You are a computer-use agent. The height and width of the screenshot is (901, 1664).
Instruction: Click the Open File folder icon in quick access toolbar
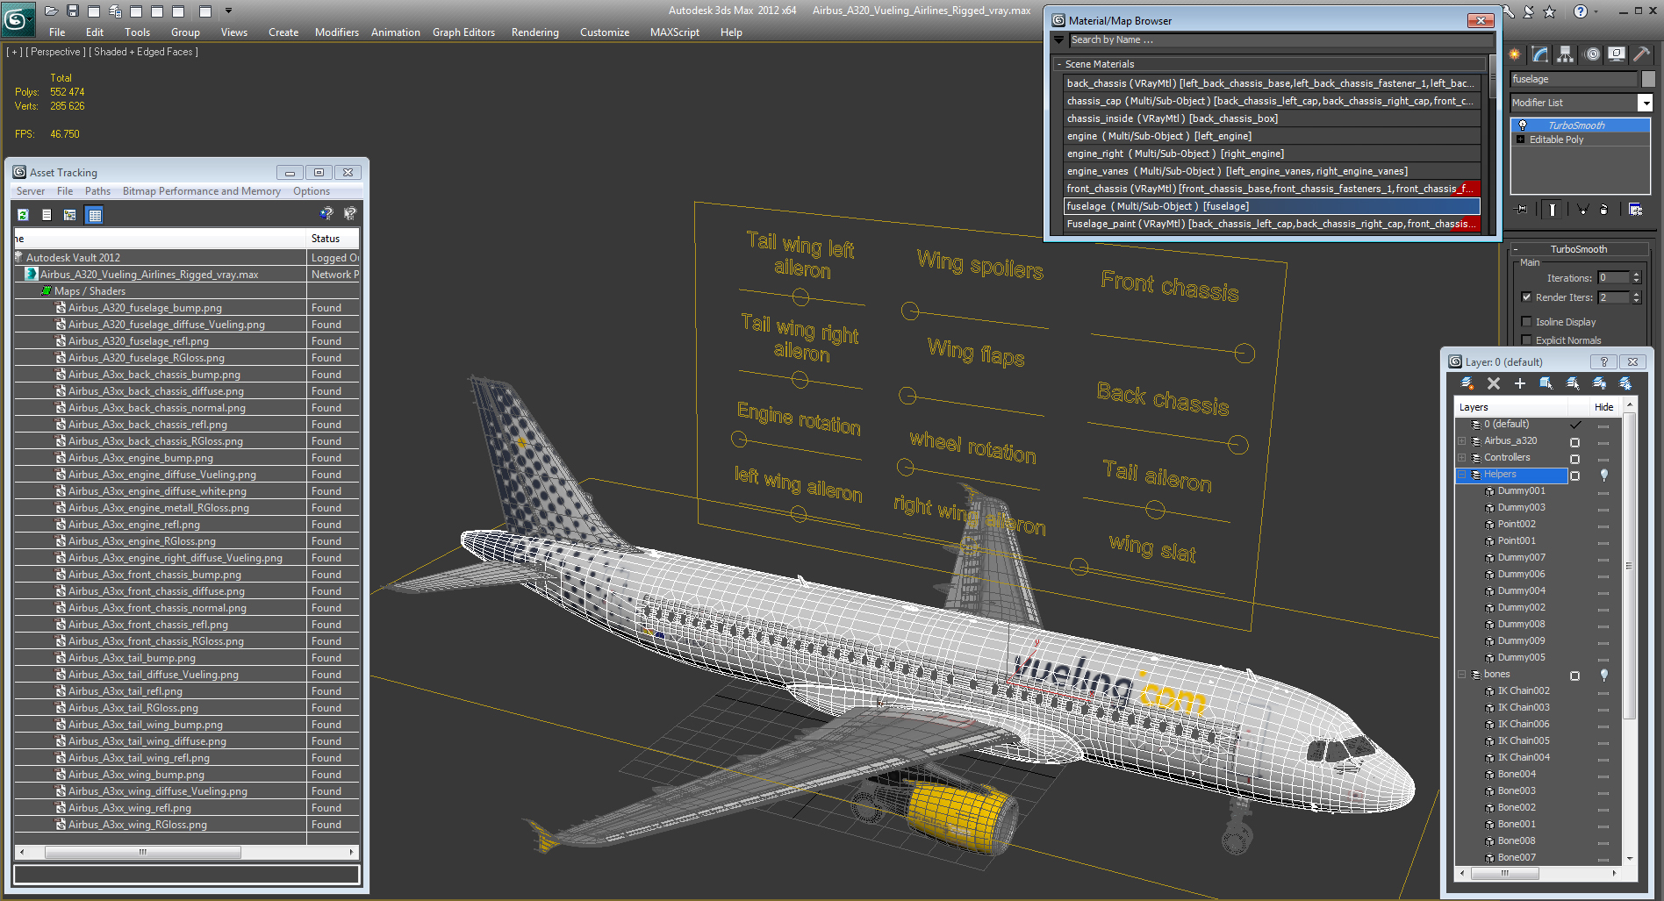(x=52, y=11)
